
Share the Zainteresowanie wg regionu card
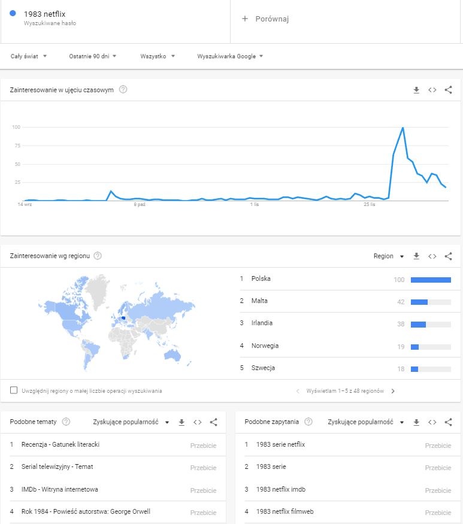pos(448,256)
